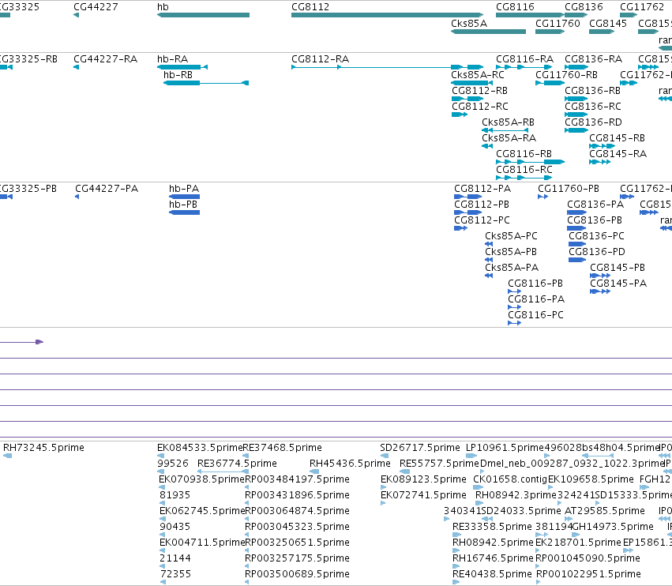Click the RE33358.5prime EST label
Image resolution: width=672 pixels, height=586 pixels.
click(492, 527)
